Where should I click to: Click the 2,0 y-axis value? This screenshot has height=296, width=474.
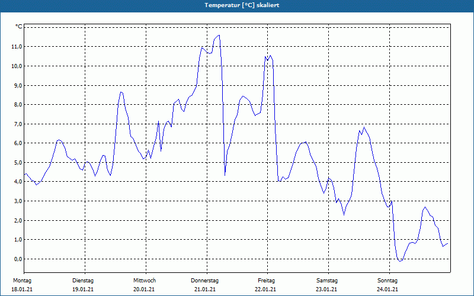click(x=18, y=220)
